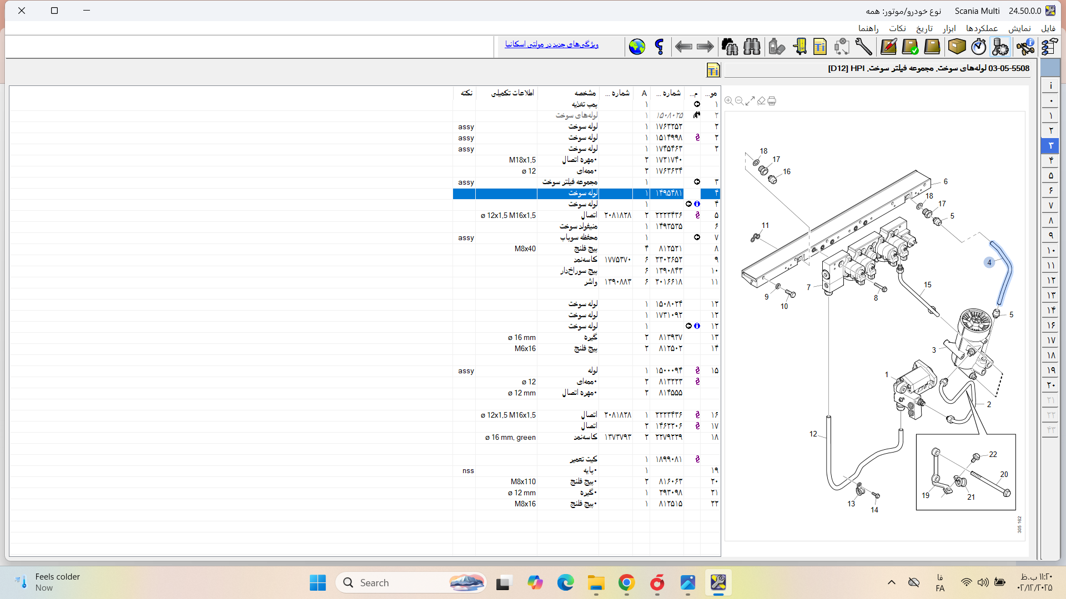
Task: Open the ابزار tools menu
Action: (x=949, y=28)
